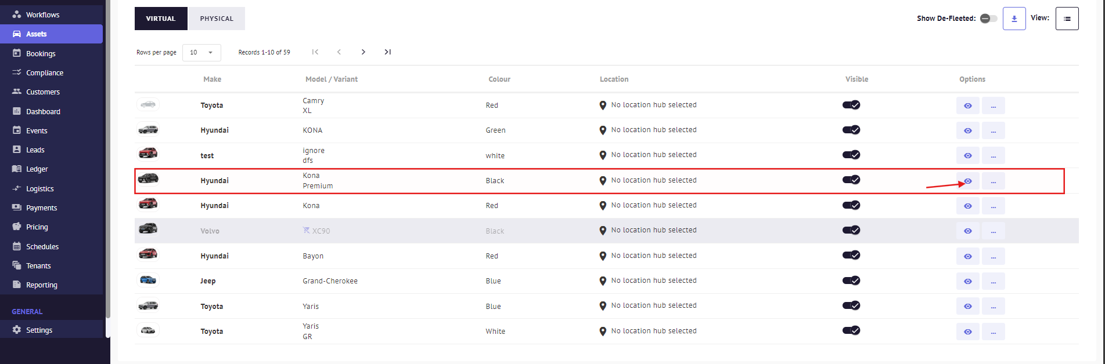The width and height of the screenshot is (1105, 364).
Task: Open the Dashboard page
Action: [51, 111]
